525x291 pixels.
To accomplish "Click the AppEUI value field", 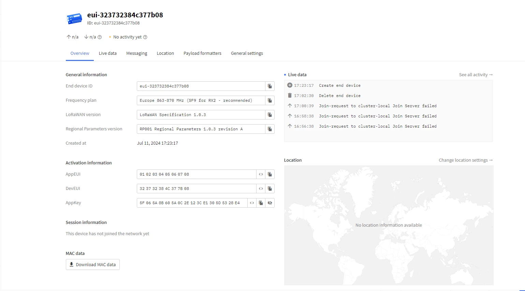I will (196, 174).
